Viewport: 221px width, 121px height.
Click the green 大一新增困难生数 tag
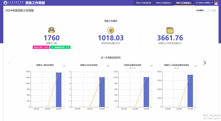pyautogui.click(x=60, y=47)
